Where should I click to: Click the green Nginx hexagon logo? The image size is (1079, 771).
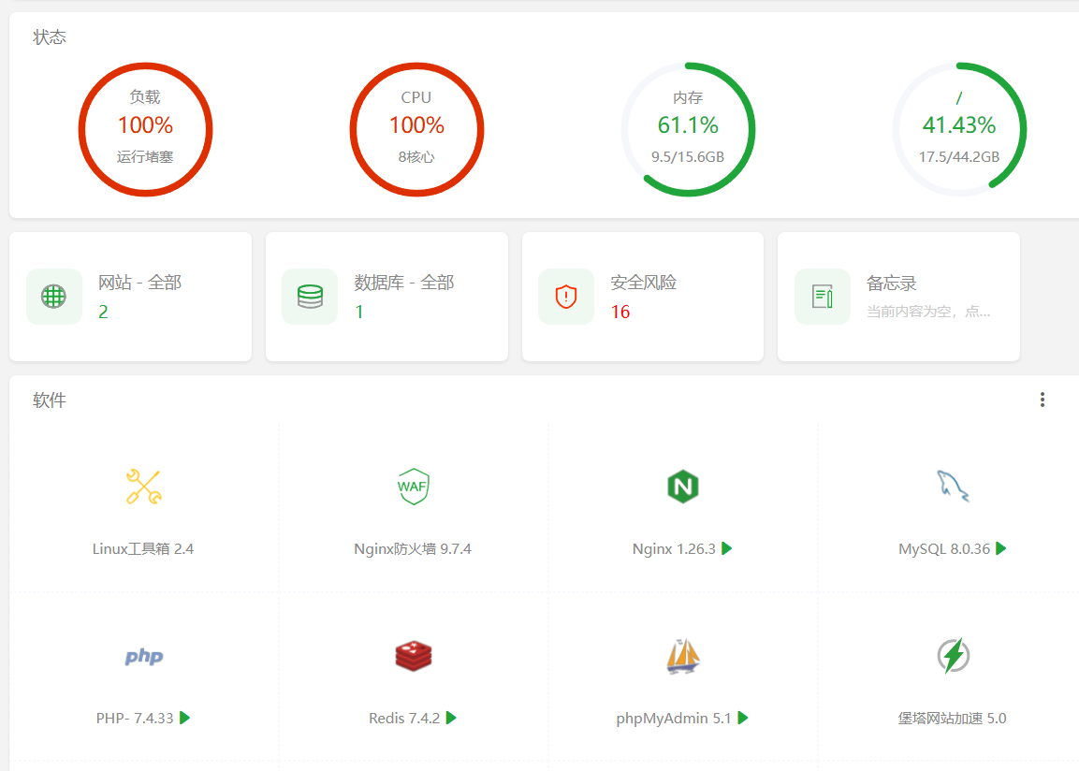(682, 487)
